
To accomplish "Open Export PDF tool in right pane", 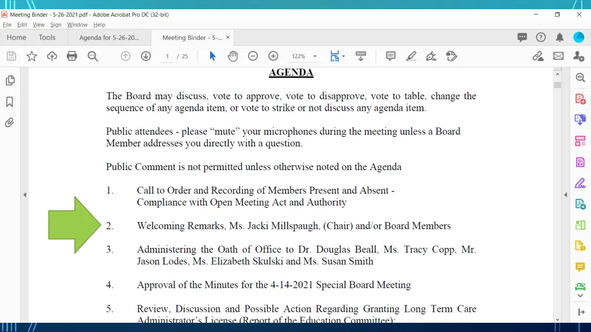I will [x=581, y=120].
